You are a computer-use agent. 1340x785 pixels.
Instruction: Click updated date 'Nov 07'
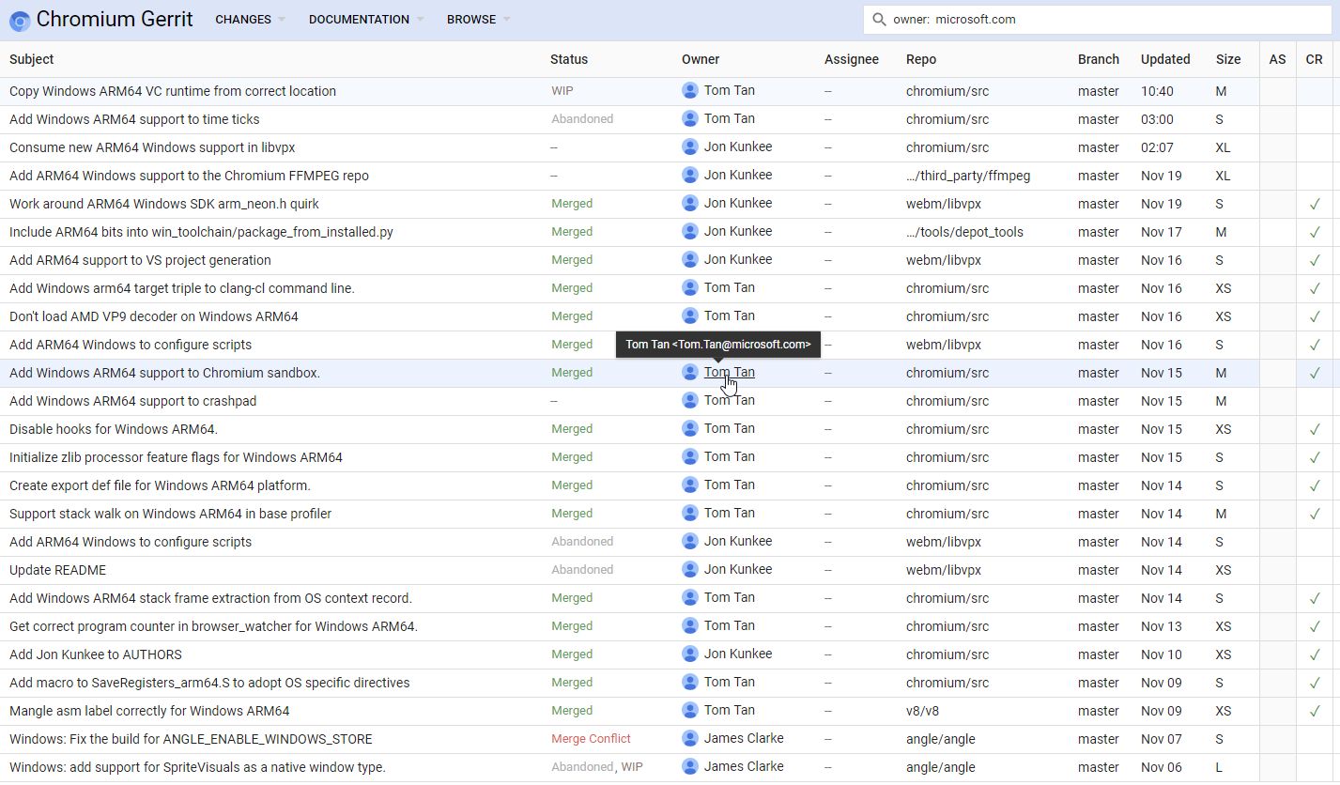click(x=1162, y=739)
